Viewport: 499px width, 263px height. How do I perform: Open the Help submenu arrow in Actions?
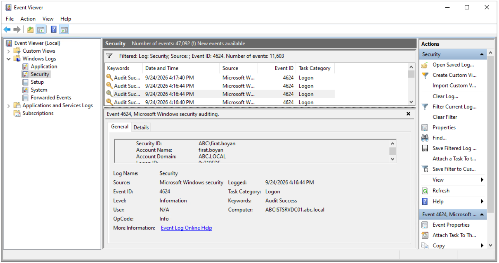pos(482,201)
